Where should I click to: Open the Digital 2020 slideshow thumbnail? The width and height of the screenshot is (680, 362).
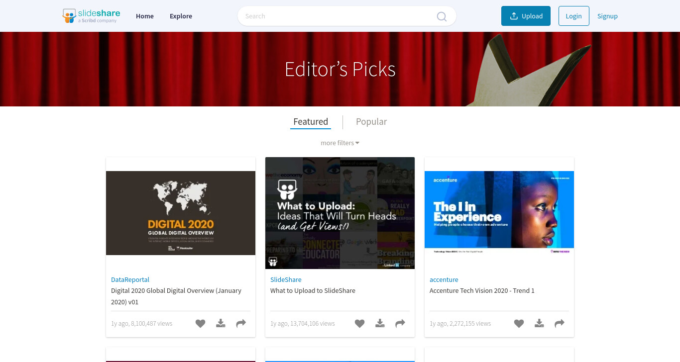[181, 213]
